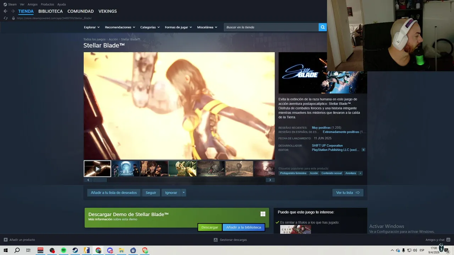This screenshot has height=255, width=454.
Task: Click the plus icon next to the publisher
Action: pos(363,150)
